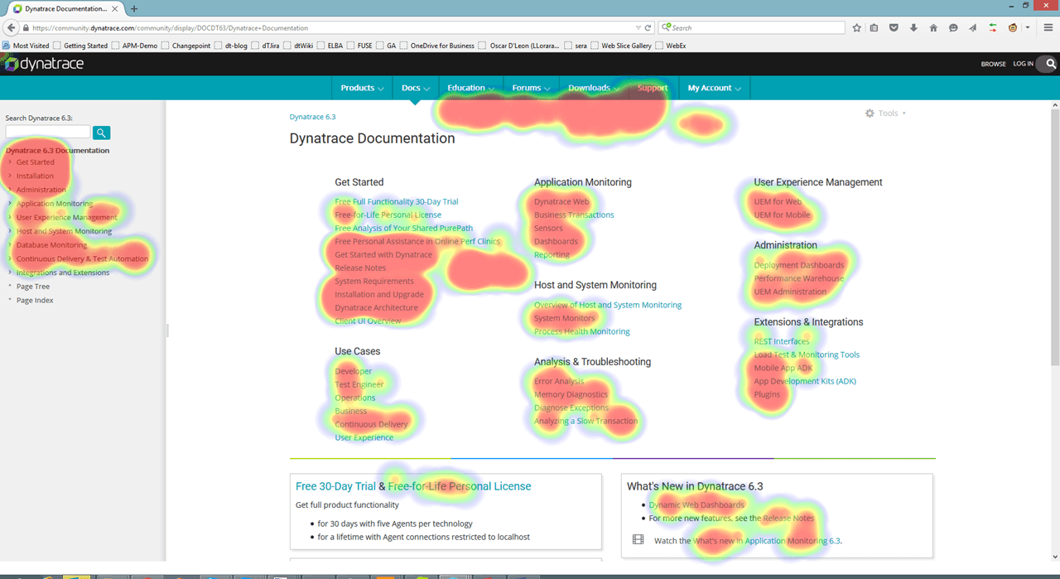Image resolution: width=1060 pixels, height=579 pixels.
Task: Save page to Pocket icon
Action: [x=894, y=27]
